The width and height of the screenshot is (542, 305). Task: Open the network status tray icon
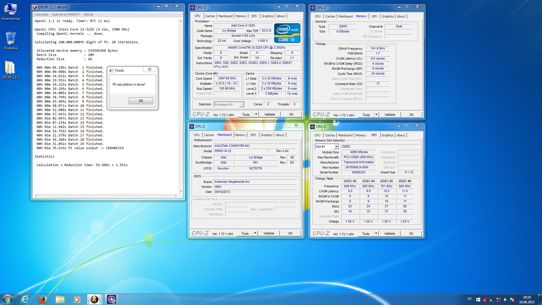[499, 300]
